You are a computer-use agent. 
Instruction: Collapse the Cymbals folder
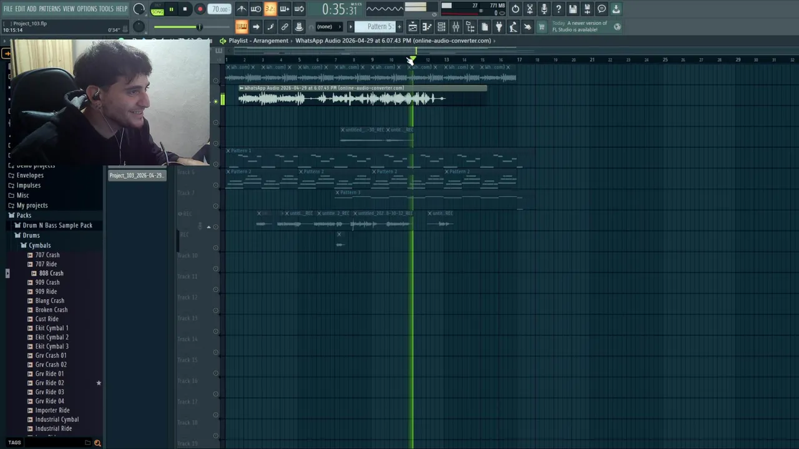pos(39,245)
